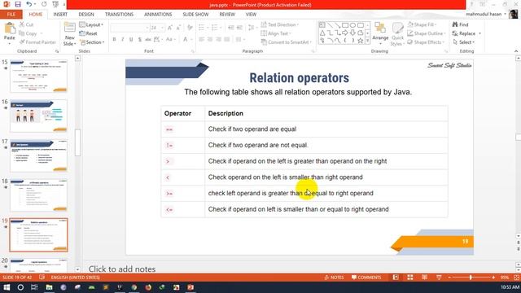Click the Redo icon in quick access toolbar
This screenshot has width=521, height=293.
tap(44, 4)
